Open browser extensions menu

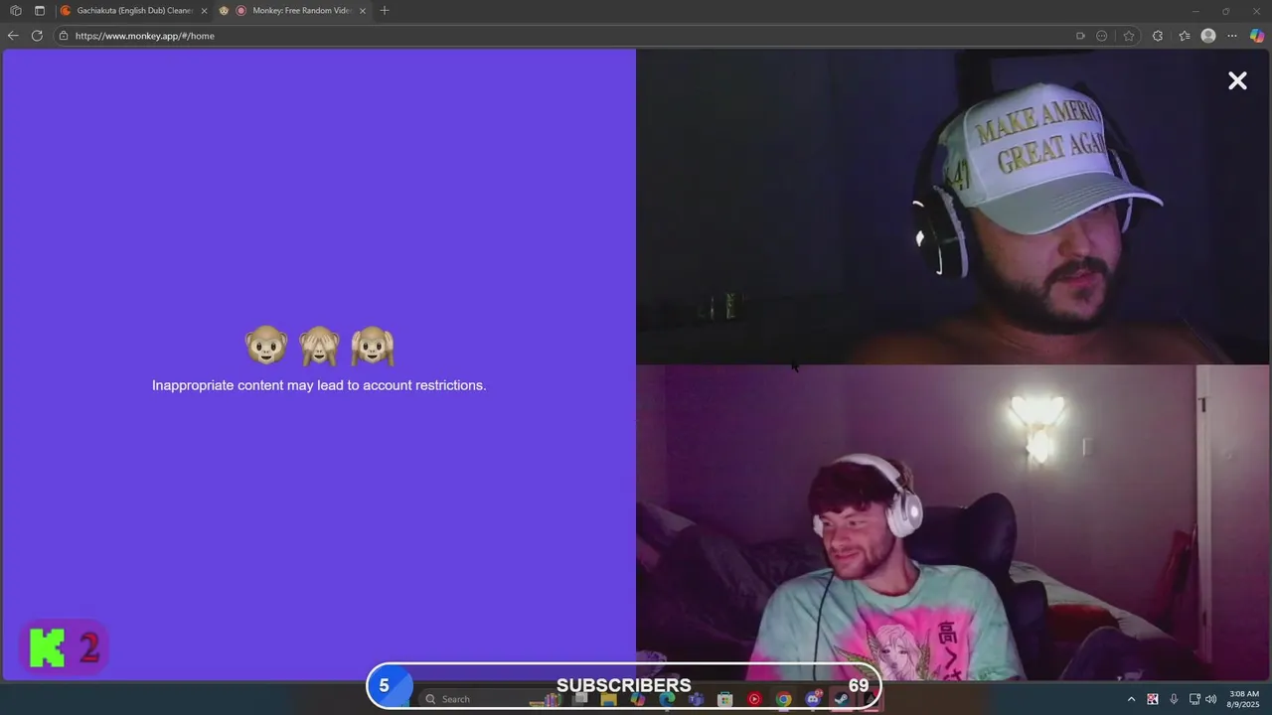pos(1158,36)
